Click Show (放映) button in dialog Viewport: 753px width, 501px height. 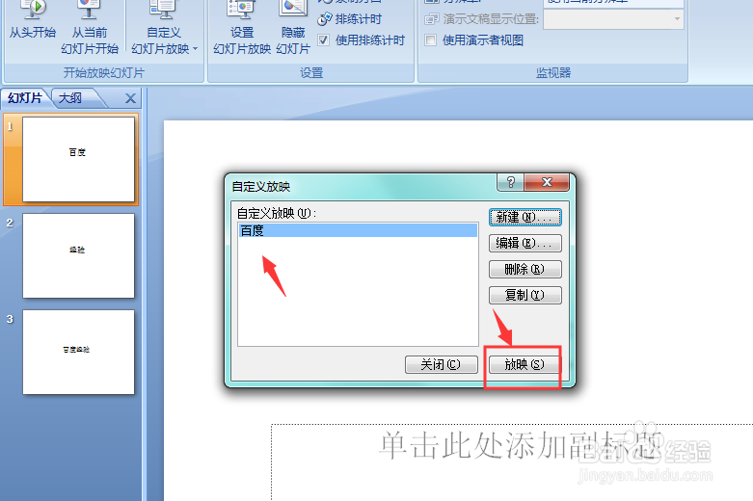[x=524, y=365]
